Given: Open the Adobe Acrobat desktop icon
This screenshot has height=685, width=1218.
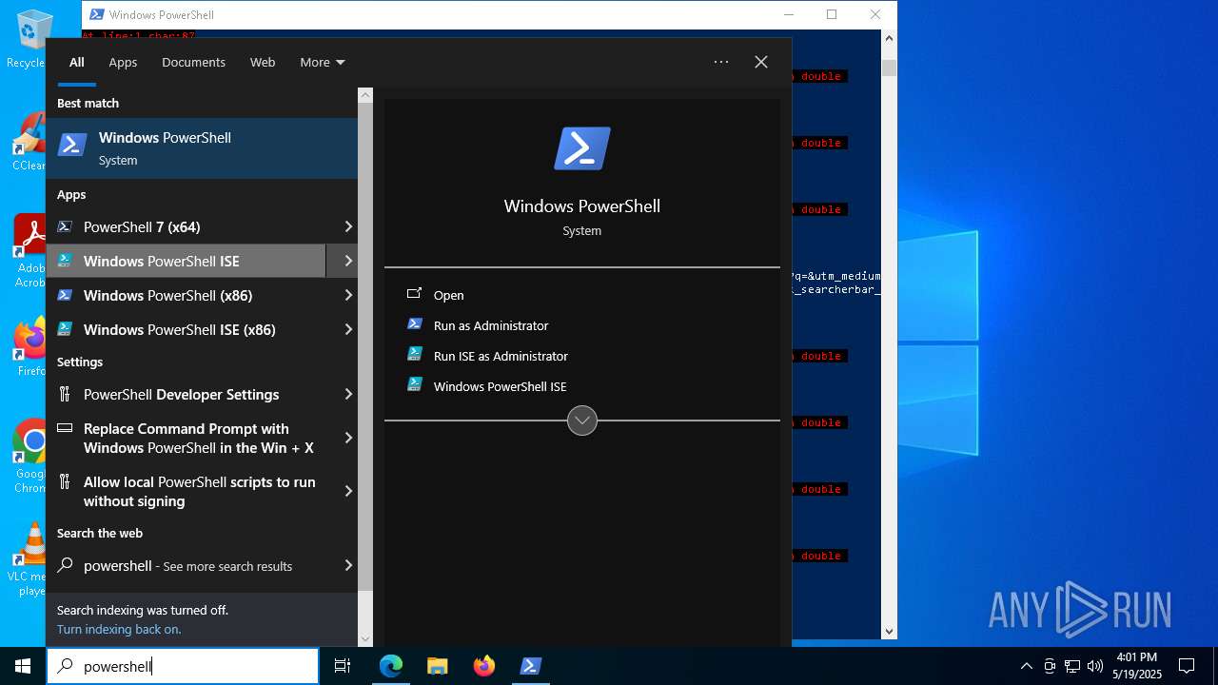Looking at the screenshot, I should [29, 251].
